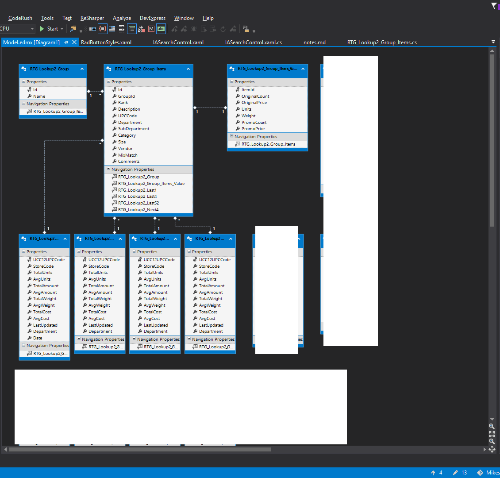Zoom in using the magnifier plus icon
Viewport: 500px width, 478px height.
click(x=492, y=426)
